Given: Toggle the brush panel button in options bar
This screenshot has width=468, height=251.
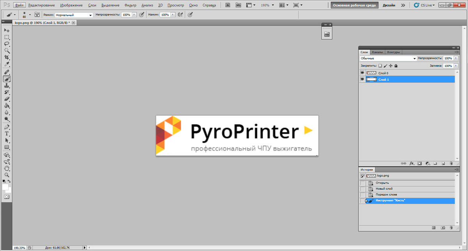Looking at the screenshot, I should point(37,14).
